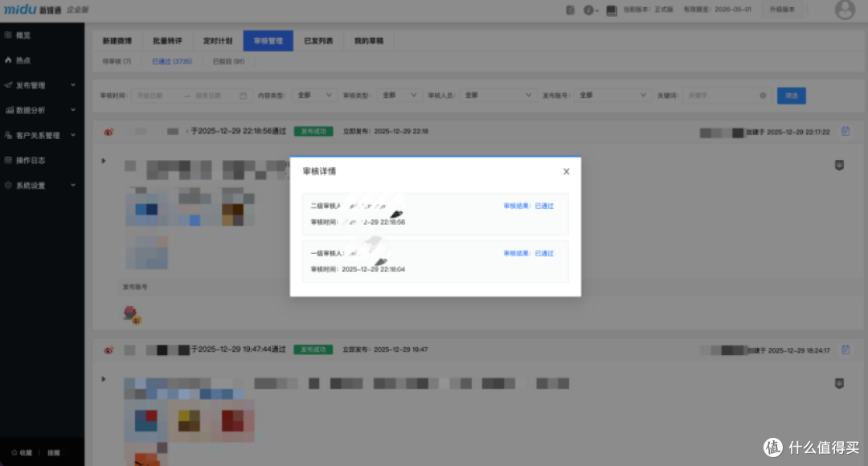Viewport: 868px width, 466px height.
Task: Show the 已驳回 (91) sub-tab
Action: 228,61
